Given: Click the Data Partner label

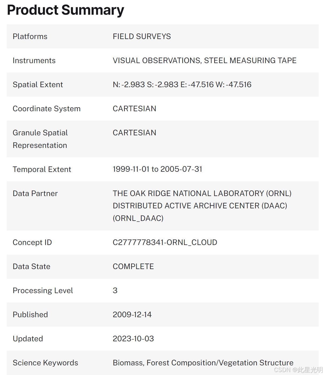Looking at the screenshot, I should pos(35,193).
